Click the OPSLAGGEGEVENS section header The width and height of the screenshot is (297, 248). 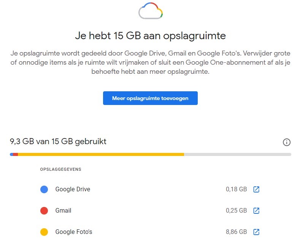pyautogui.click(x=60, y=169)
